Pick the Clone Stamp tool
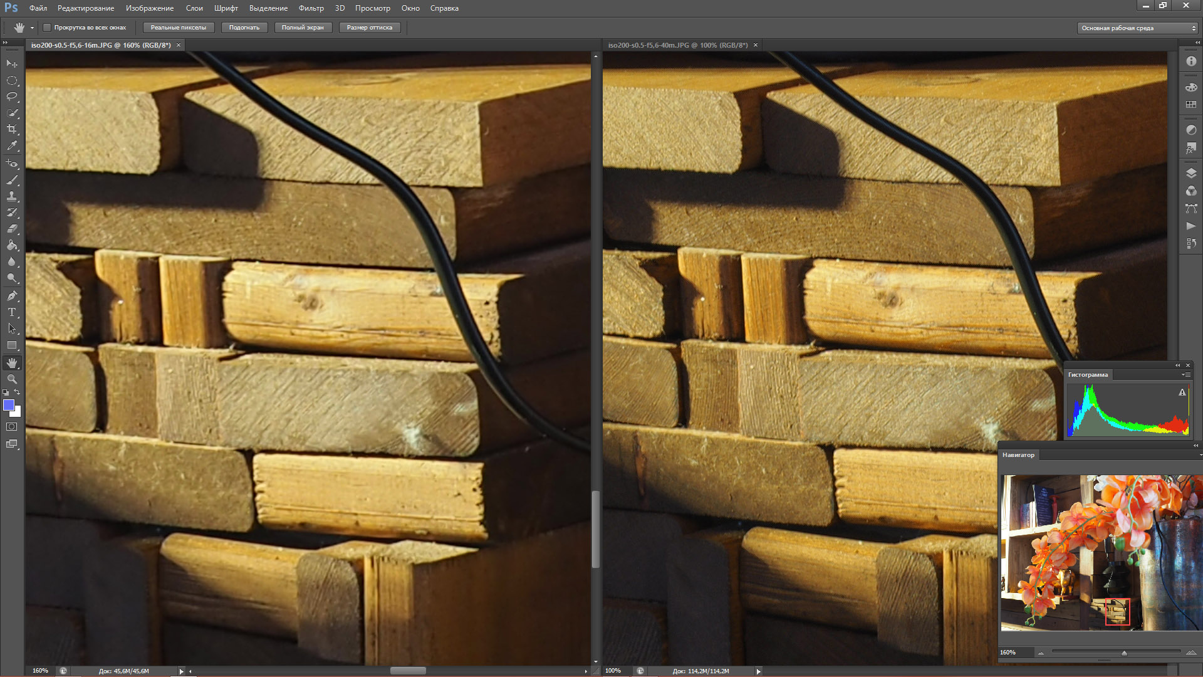The image size is (1203, 677). (12, 196)
